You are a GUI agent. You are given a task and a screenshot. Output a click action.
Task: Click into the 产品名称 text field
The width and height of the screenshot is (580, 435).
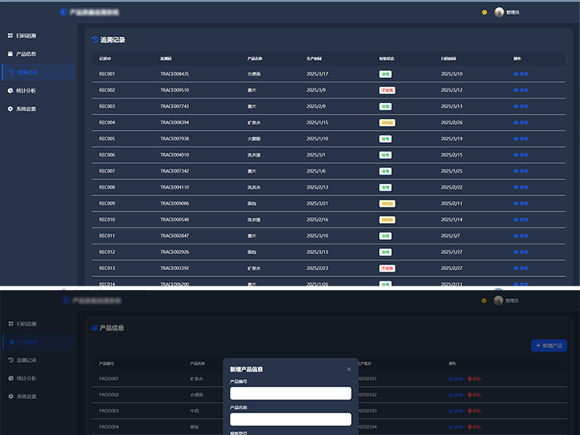pos(290,419)
